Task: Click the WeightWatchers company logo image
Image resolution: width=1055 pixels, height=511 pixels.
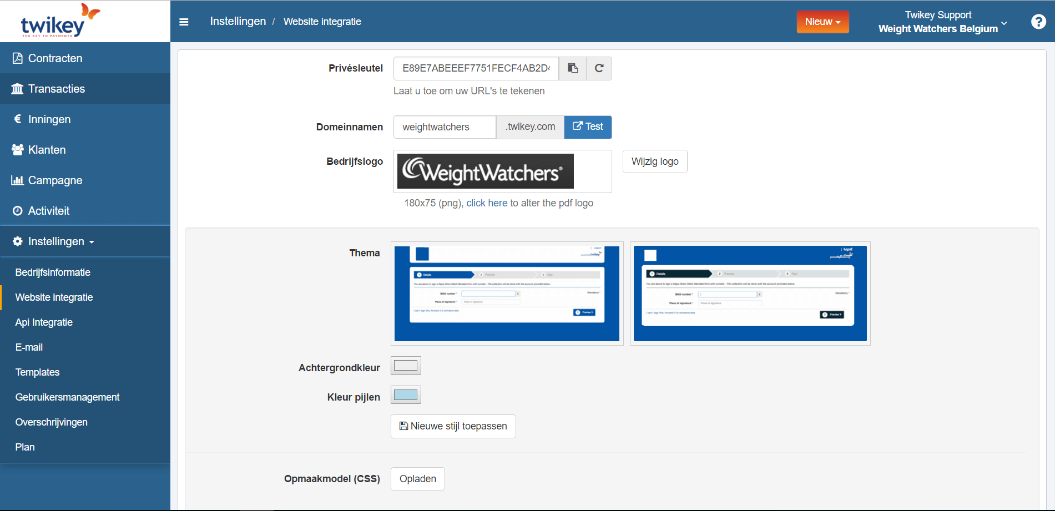Action: tap(486, 171)
